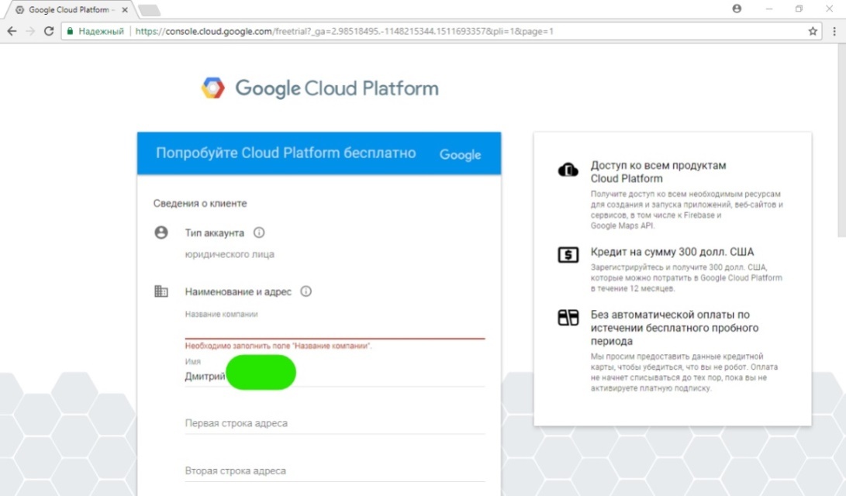Image resolution: width=846 pixels, height=496 pixels.
Task: Open the Chrome three-dot menu
Action: point(834,31)
